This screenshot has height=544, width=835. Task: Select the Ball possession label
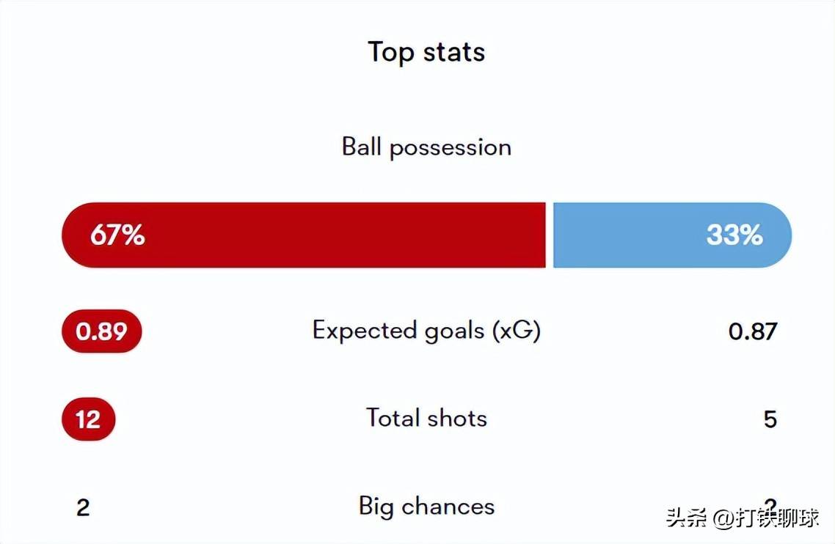pos(426,147)
